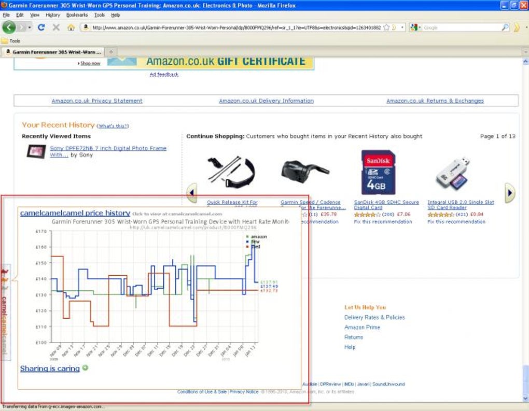Click the Sony digital photo frame thumbnail
The width and height of the screenshot is (529, 411).
pyautogui.click(x=36, y=151)
